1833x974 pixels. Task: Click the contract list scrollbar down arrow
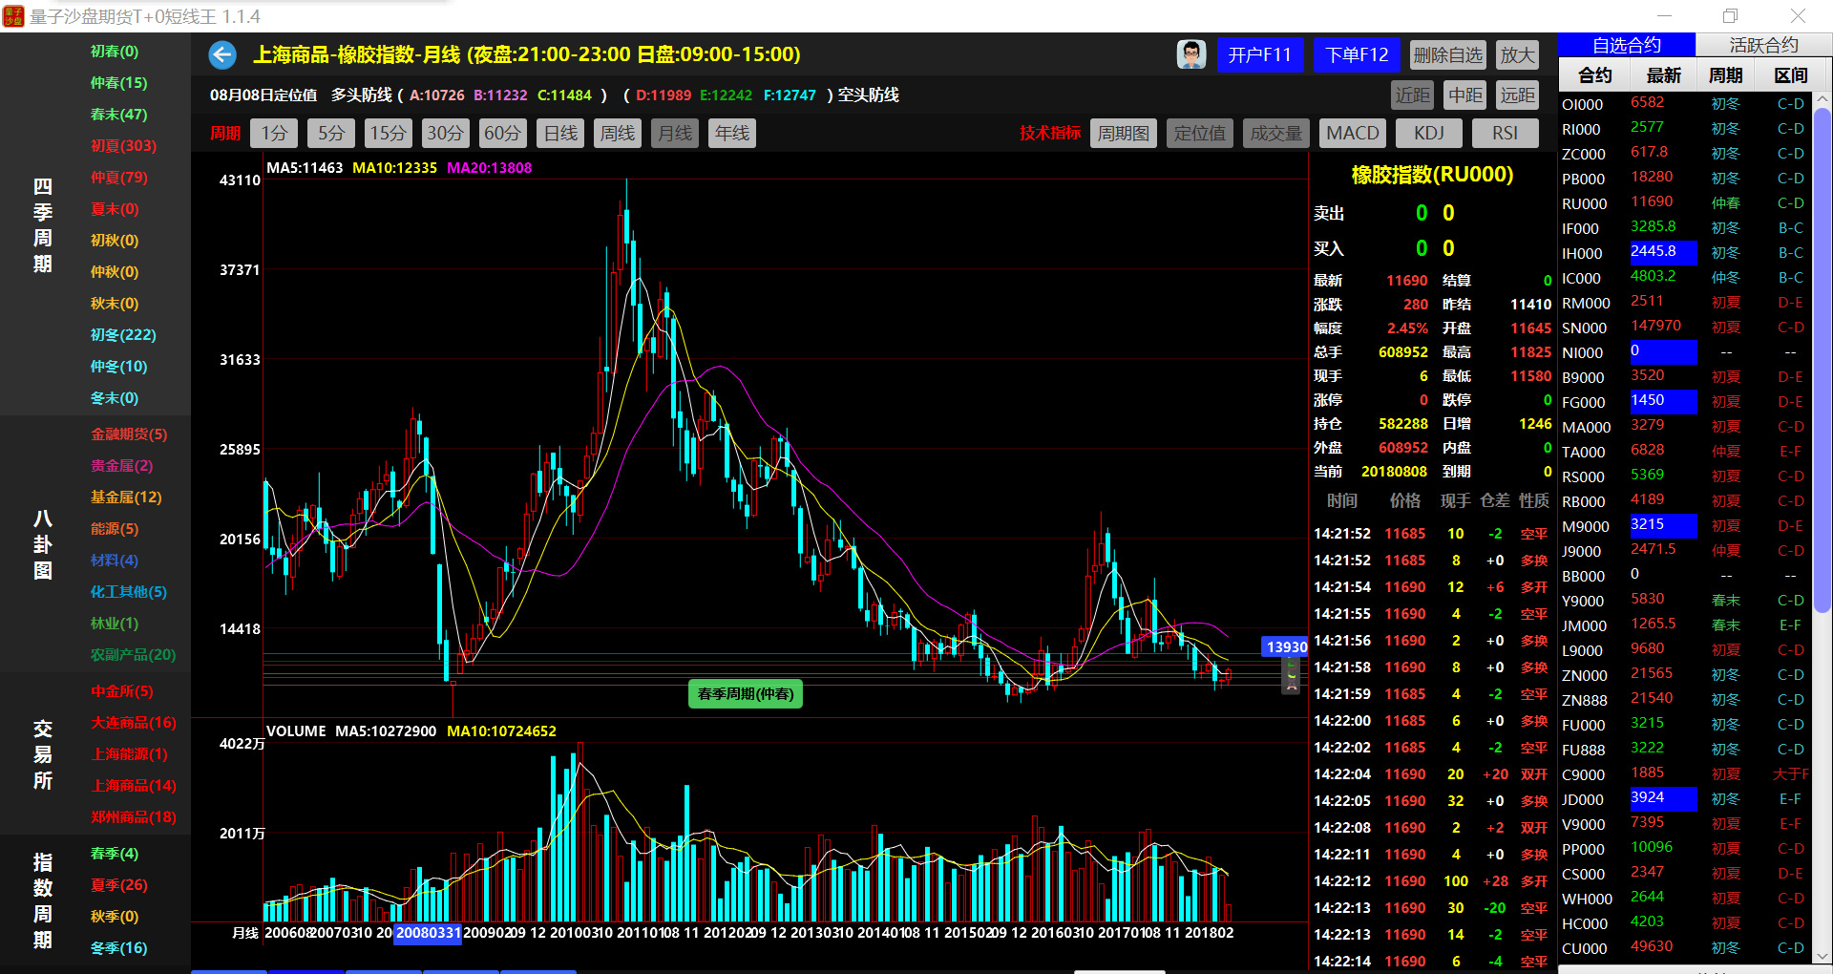pyautogui.click(x=1822, y=956)
